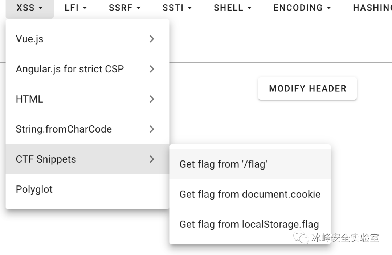Choose Get flag from '/flag'
Image resolution: width=392 pixels, height=255 pixels.
(x=223, y=164)
